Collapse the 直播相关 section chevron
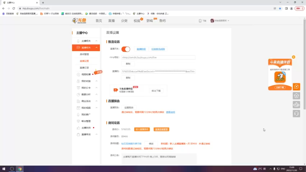Image resolution: width=306 pixels, height=172 pixels. pyautogui.click(x=96, y=47)
